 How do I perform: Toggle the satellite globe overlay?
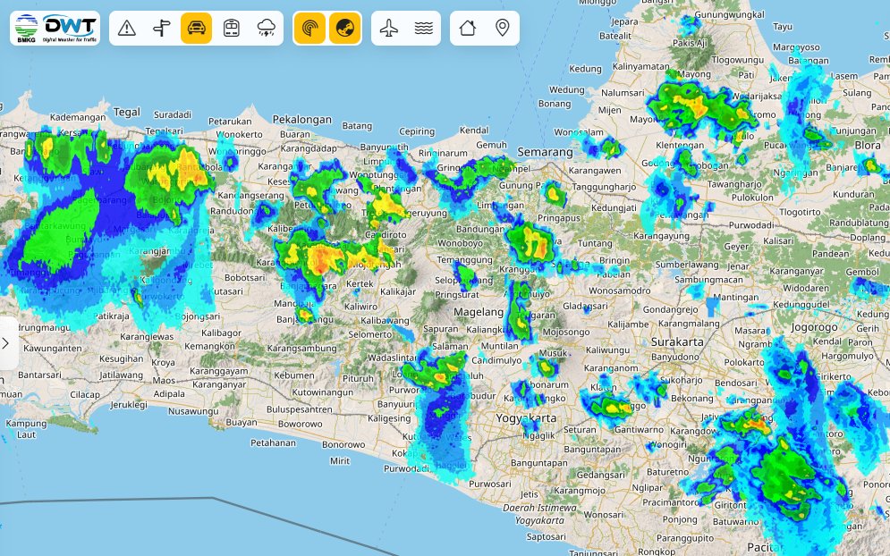point(344,28)
